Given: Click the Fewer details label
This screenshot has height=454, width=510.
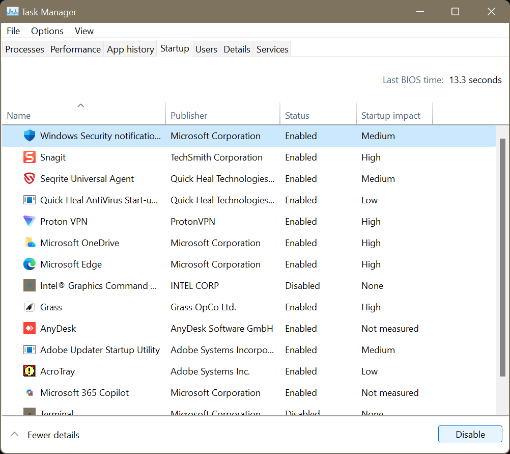Looking at the screenshot, I should pos(53,435).
